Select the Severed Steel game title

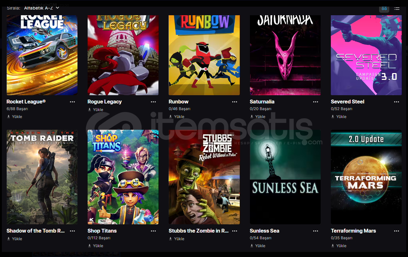[347, 102]
